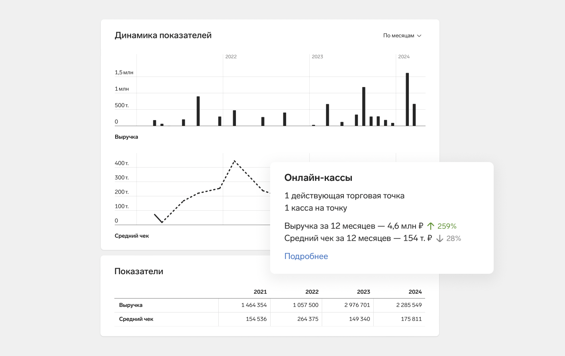
Task: Click the '400 т.' axis label
Action: [x=122, y=163]
